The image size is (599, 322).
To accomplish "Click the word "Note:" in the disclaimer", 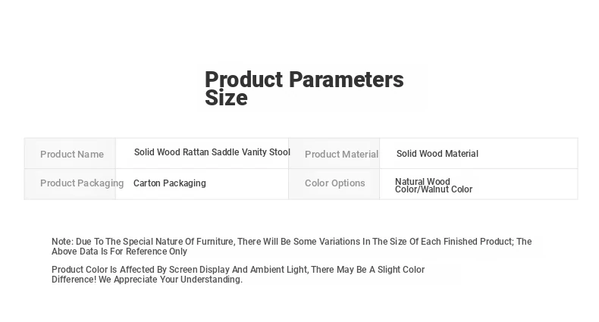I will coord(62,242).
